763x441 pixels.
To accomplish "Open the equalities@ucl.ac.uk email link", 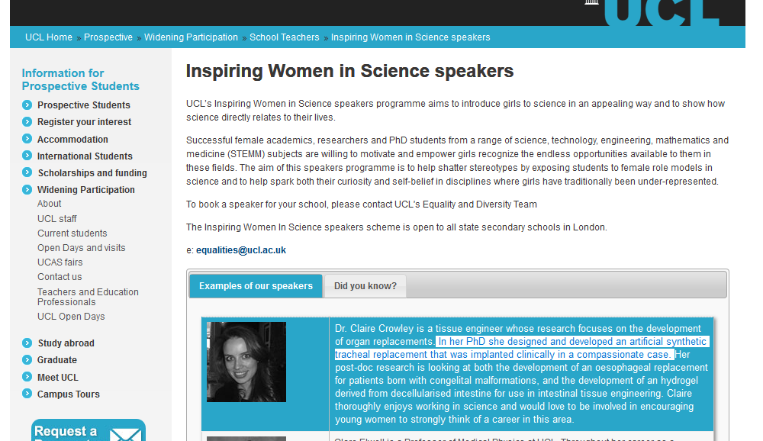I will pyautogui.click(x=241, y=250).
